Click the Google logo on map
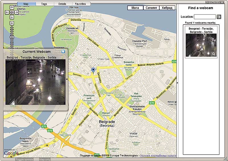 click(x=11, y=153)
